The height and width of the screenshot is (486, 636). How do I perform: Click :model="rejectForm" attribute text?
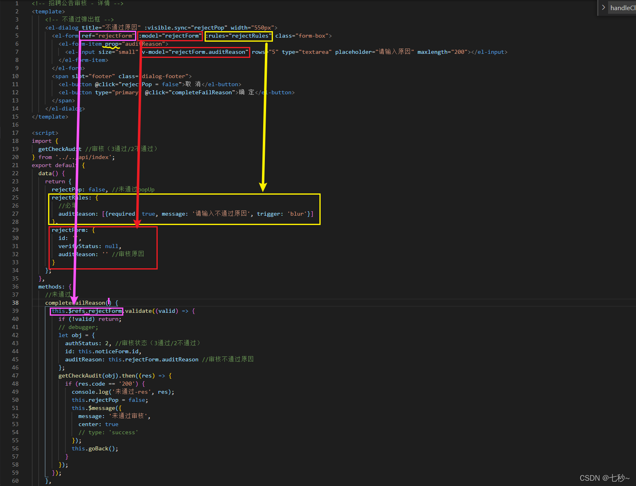tap(170, 36)
